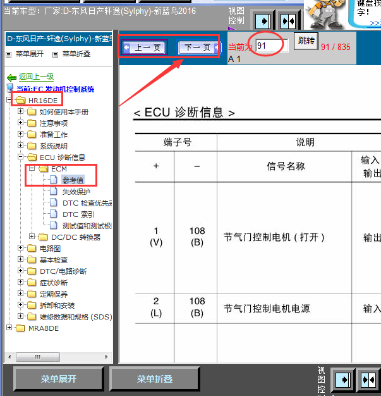Expand the 症状诊断 node
The height and width of the screenshot is (396, 381).
(x=20, y=282)
